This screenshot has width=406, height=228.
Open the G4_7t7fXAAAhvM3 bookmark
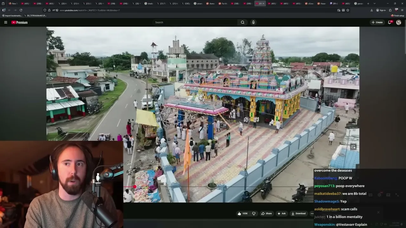point(35,16)
